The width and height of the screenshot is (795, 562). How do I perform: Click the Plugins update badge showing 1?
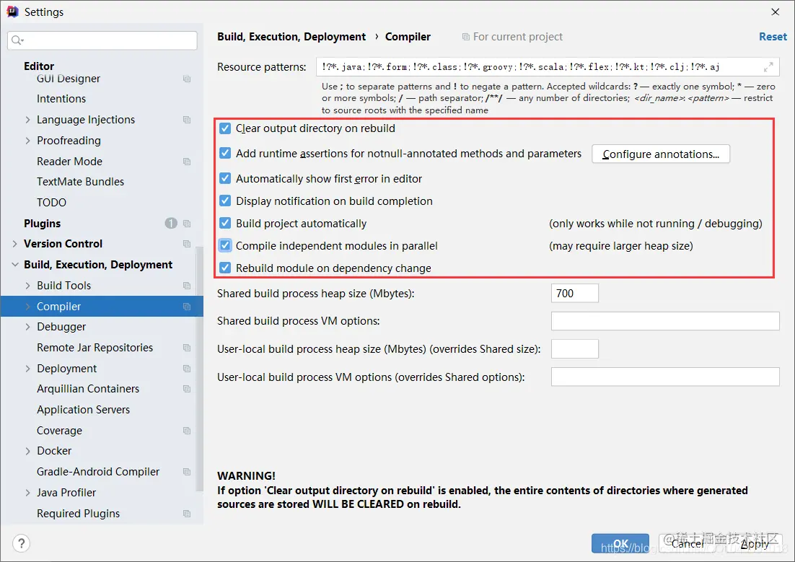171,223
